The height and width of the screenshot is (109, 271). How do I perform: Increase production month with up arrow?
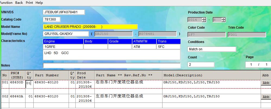point(223,19)
